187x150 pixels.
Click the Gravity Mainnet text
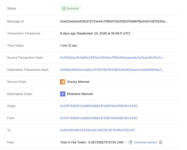point(78,82)
